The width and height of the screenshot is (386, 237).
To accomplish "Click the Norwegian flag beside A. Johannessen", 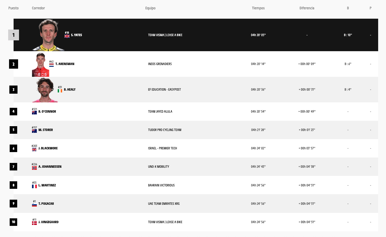I will [x=34, y=167].
